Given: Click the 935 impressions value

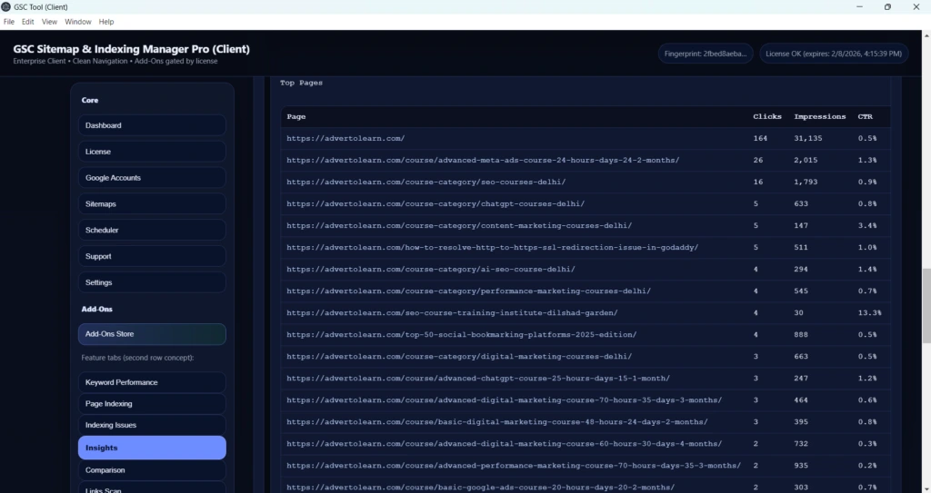Looking at the screenshot, I should tap(801, 466).
